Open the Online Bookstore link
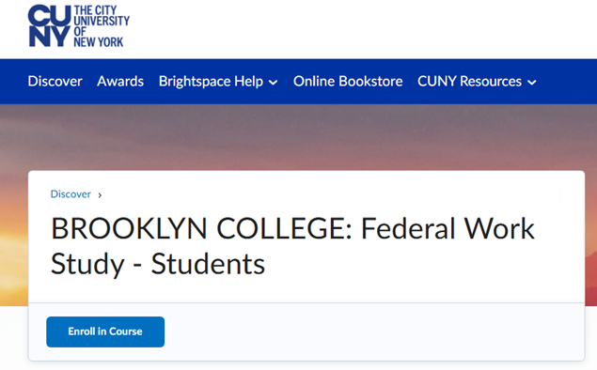The width and height of the screenshot is (597, 370). [x=348, y=82]
